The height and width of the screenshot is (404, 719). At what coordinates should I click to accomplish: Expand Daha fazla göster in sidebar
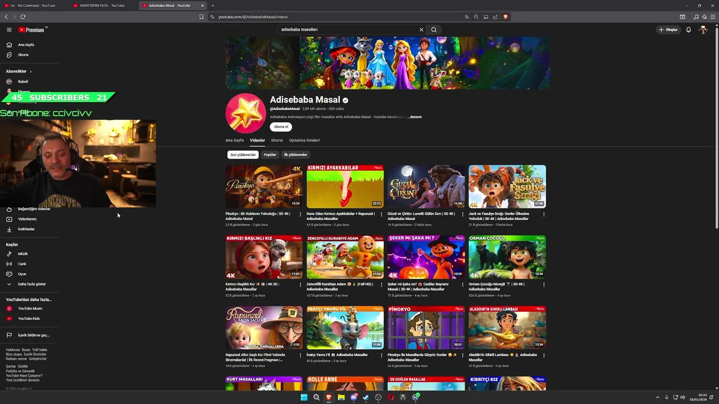coord(31,284)
